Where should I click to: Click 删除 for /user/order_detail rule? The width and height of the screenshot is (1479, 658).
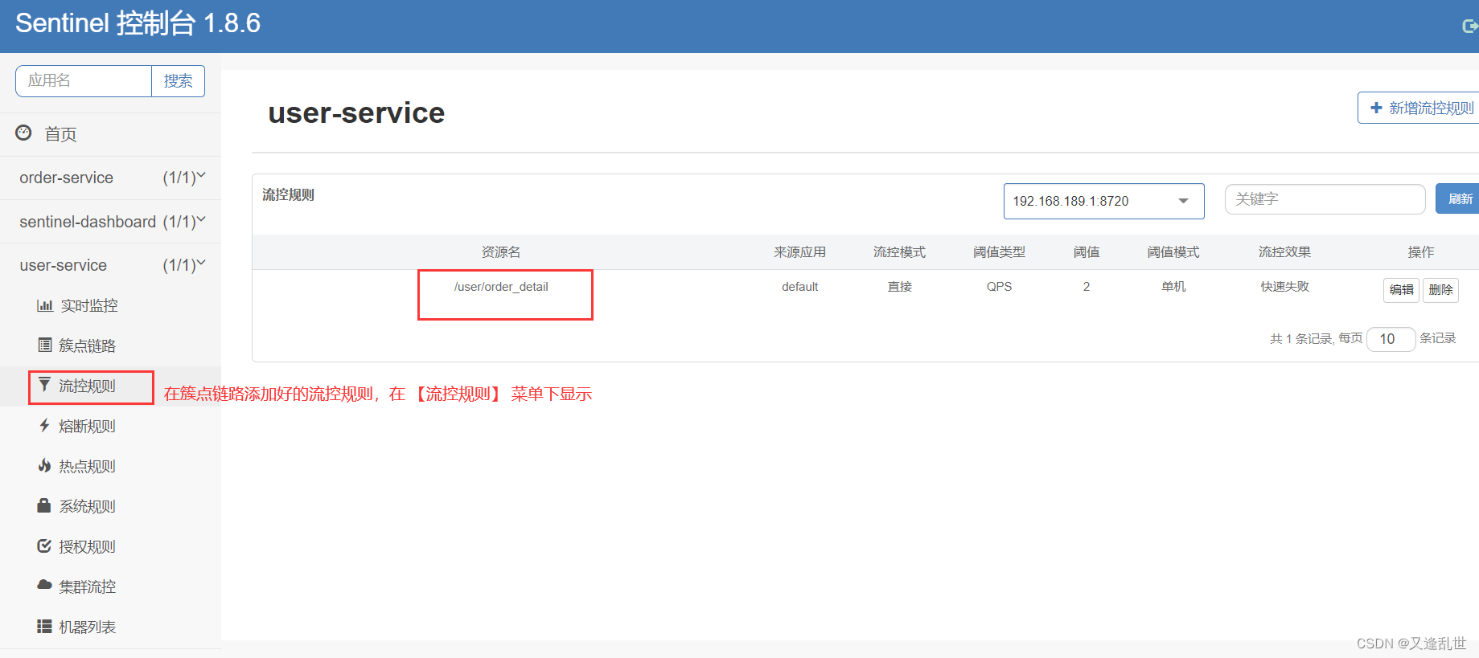[1440, 290]
